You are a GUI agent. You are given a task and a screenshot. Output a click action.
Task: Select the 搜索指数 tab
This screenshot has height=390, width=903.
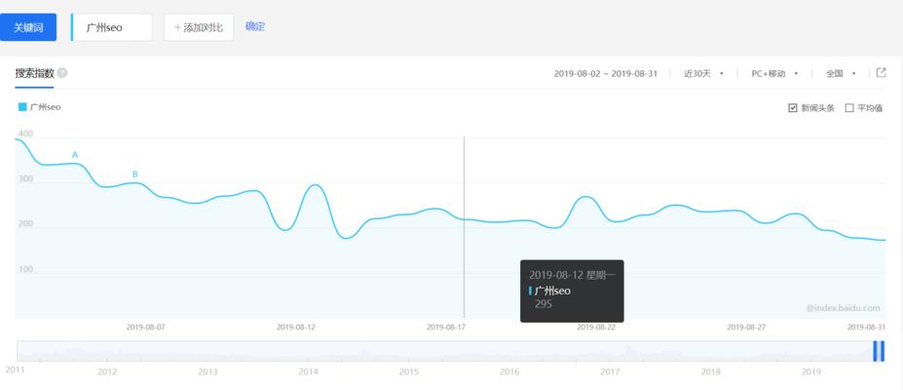click(34, 73)
